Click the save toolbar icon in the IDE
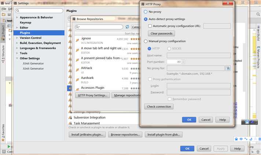261x155 pixels. (x=9, y=15)
